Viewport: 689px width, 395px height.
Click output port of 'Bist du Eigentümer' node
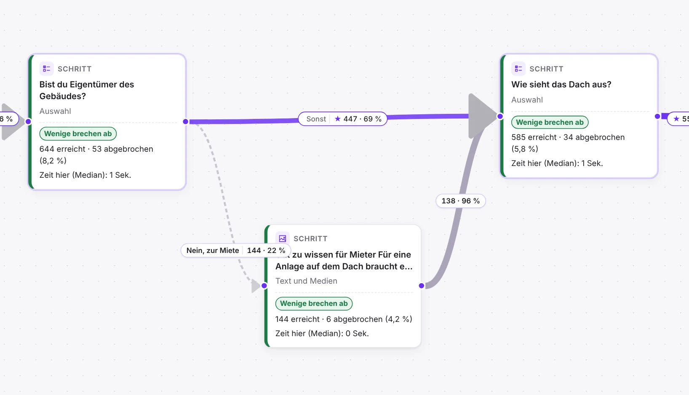coord(186,121)
